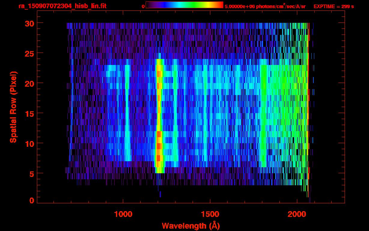Click the rainbow color scale bar
The image size is (369, 231).
click(184, 5)
